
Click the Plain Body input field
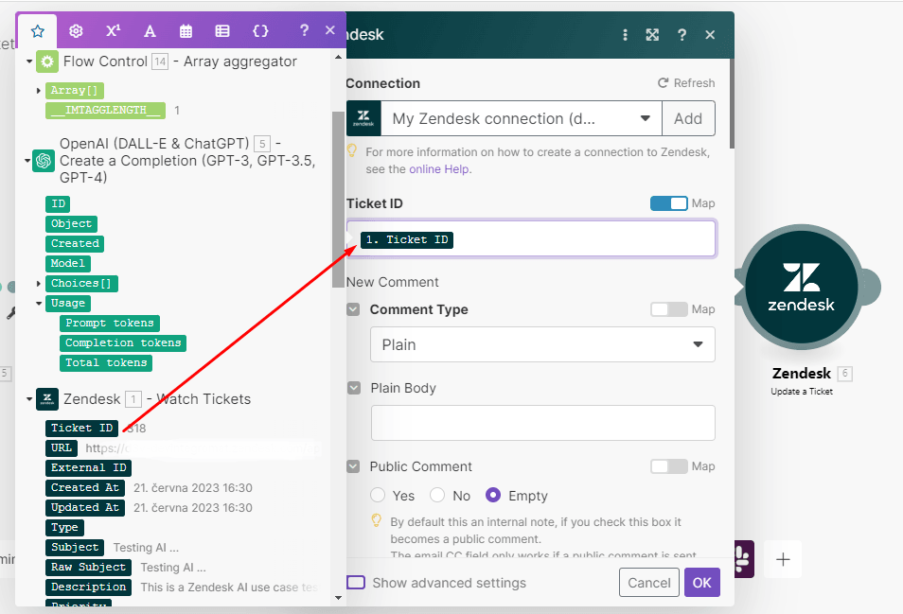pyautogui.click(x=541, y=423)
